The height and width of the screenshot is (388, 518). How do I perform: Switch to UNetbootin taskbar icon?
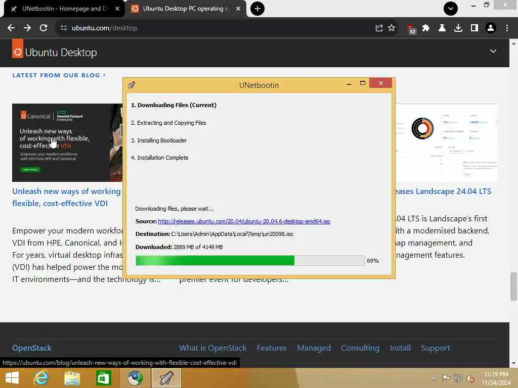pos(166,378)
